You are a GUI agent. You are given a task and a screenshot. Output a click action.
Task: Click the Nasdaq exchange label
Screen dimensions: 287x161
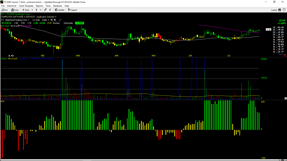56,23
